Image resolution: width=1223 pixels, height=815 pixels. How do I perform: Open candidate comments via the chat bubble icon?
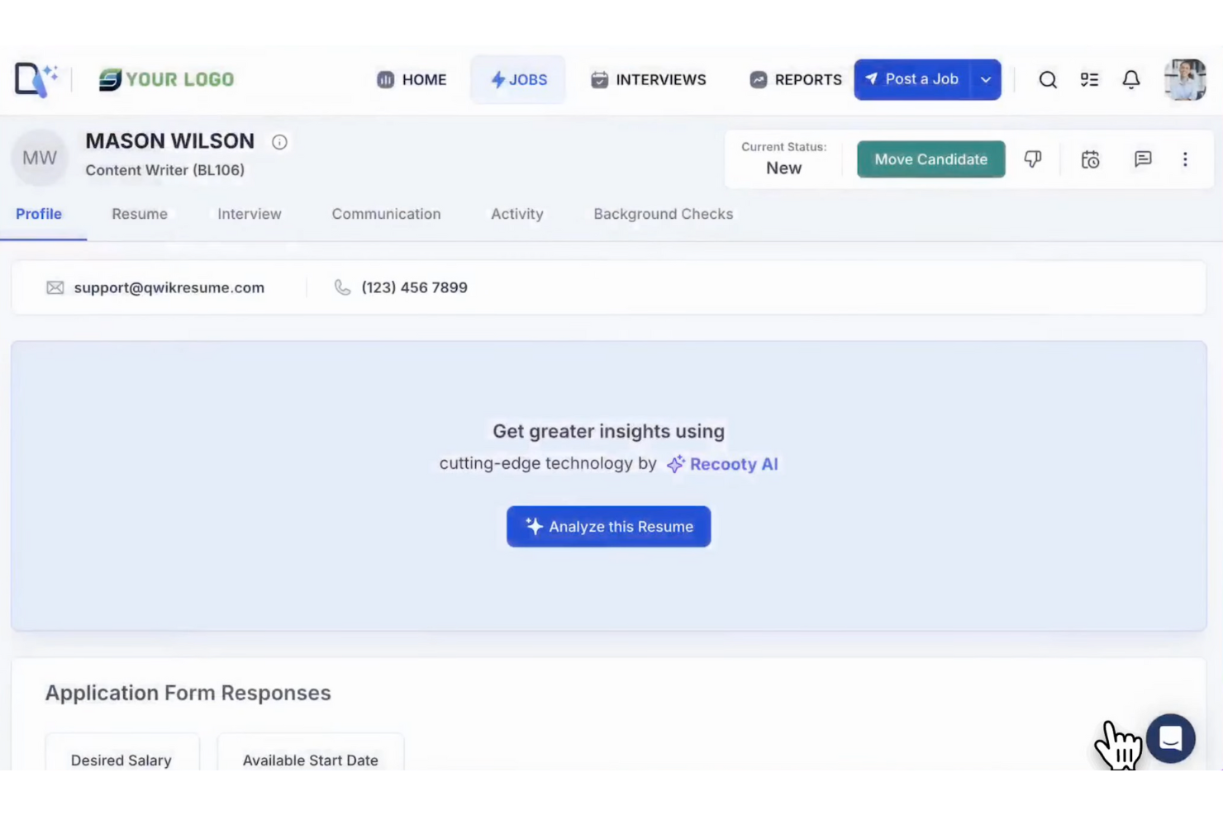click(x=1143, y=159)
